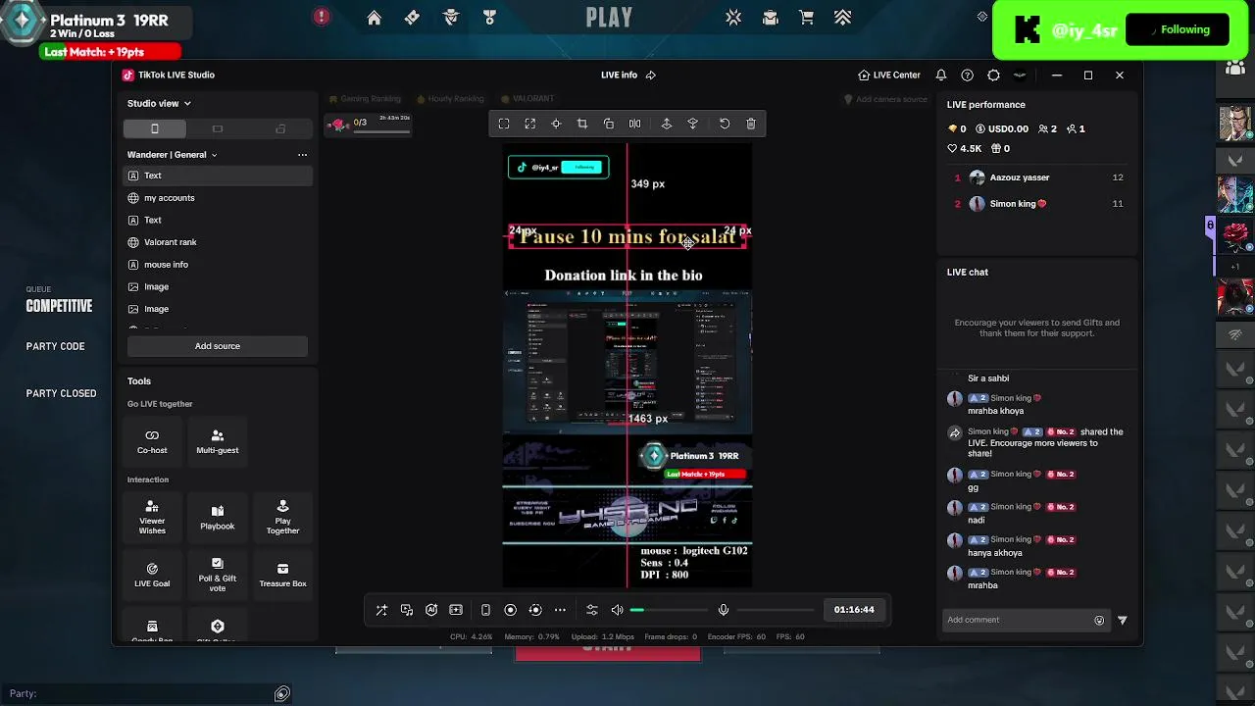Open the Playbook tool

click(218, 517)
